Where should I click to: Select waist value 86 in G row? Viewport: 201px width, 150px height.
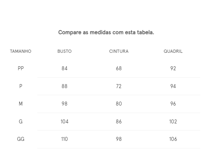[119, 121]
